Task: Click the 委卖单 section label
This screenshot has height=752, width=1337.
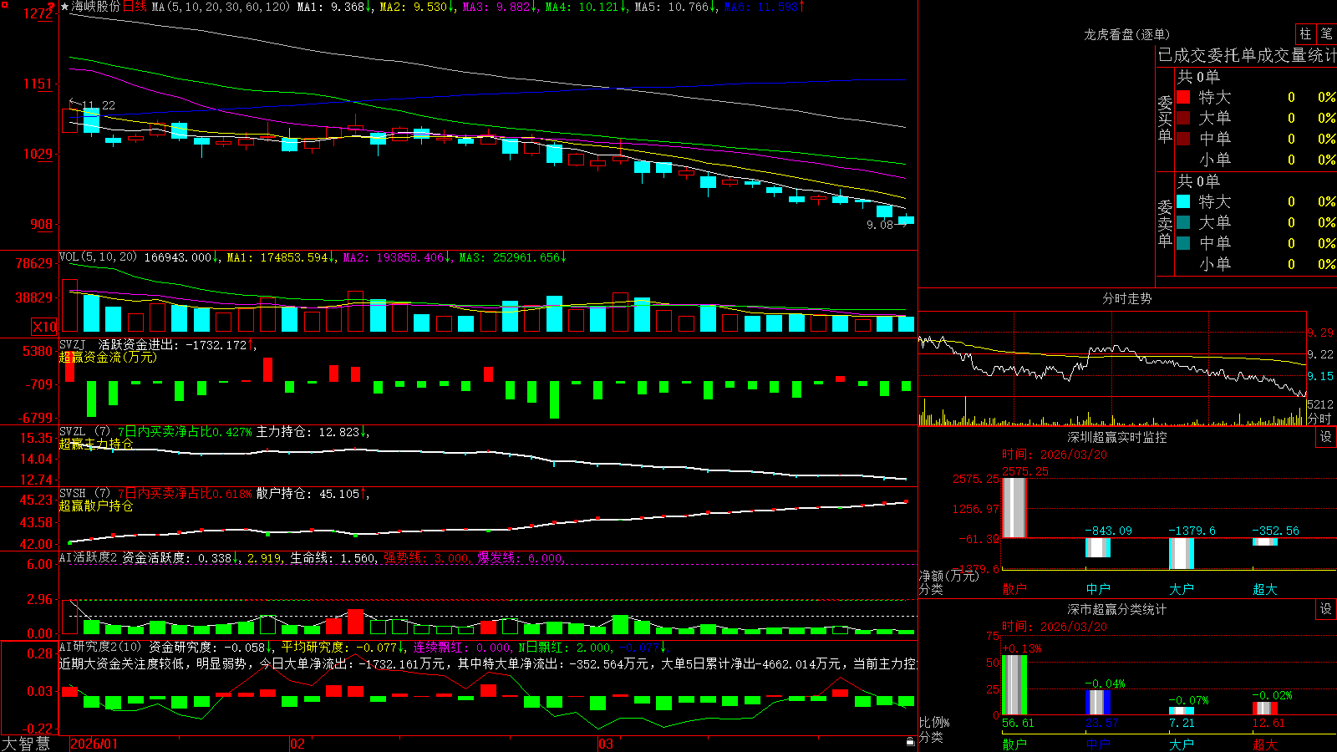Action: (1165, 223)
